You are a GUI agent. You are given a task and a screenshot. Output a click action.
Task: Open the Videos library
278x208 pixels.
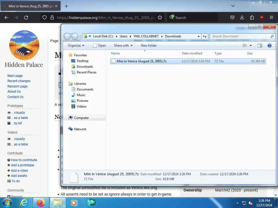pyautogui.click(x=81, y=106)
